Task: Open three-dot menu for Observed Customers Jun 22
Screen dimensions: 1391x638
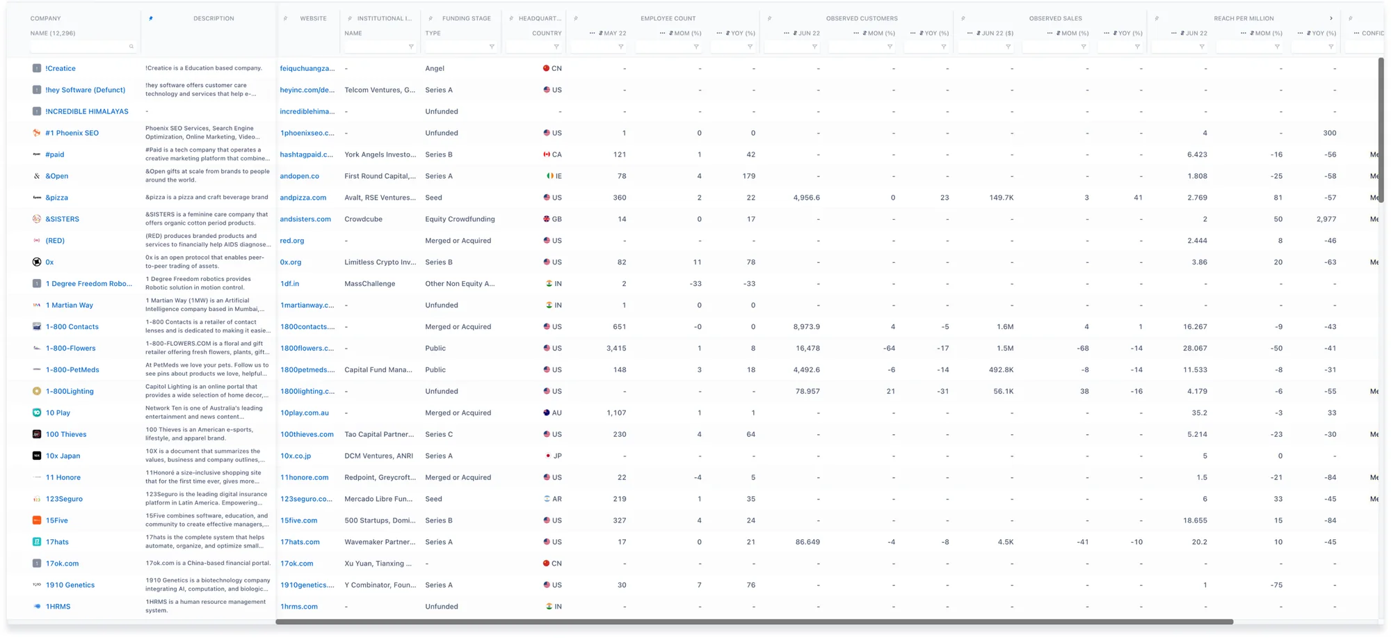Action: click(x=786, y=33)
